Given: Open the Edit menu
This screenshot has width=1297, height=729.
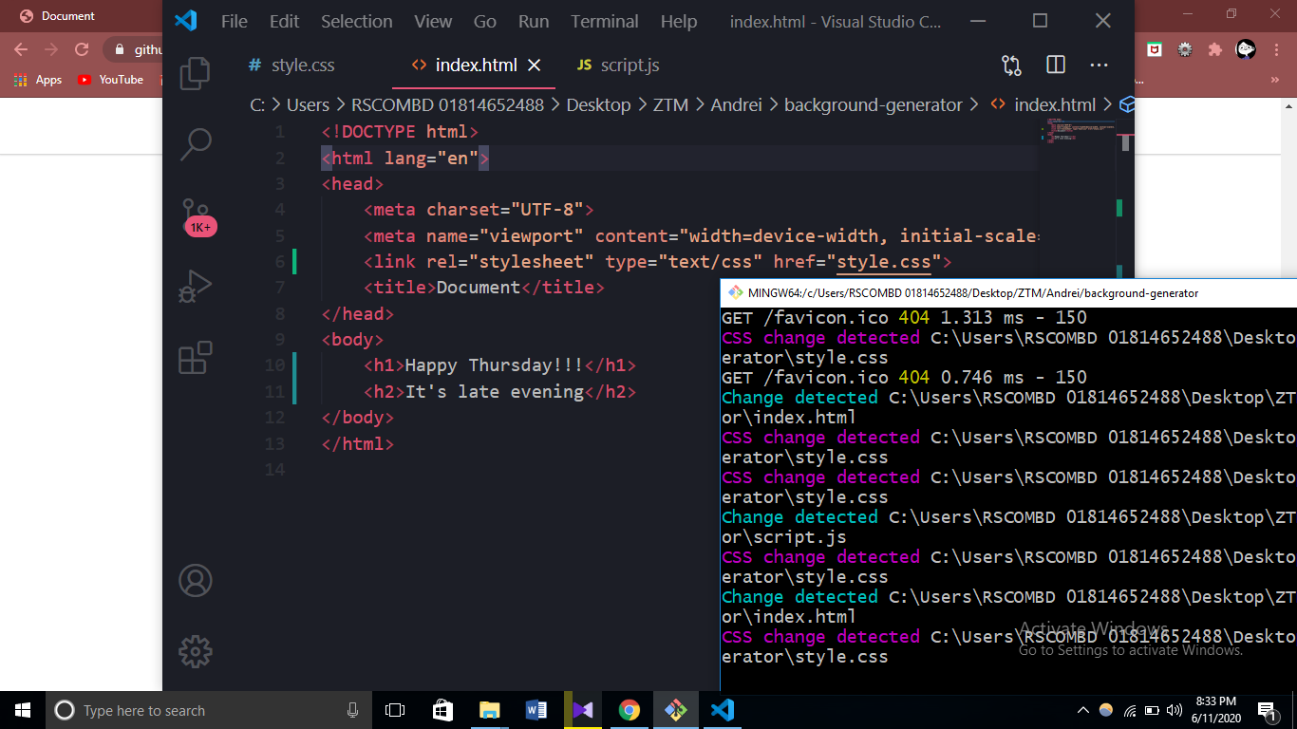Looking at the screenshot, I should 284,22.
